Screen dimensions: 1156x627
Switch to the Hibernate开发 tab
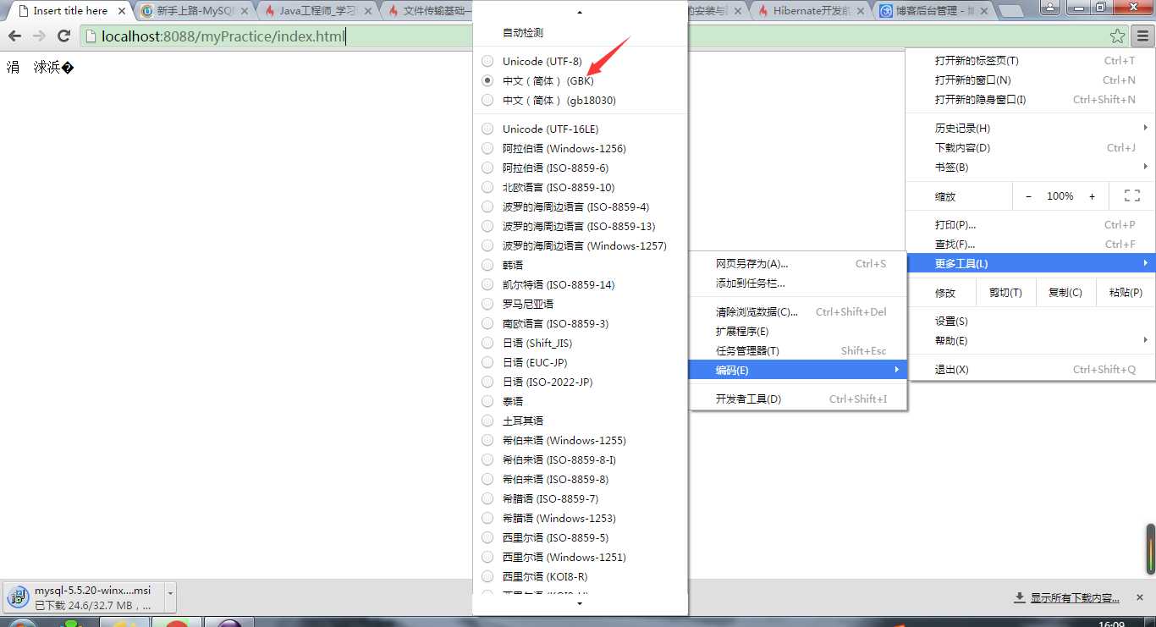pos(812,11)
